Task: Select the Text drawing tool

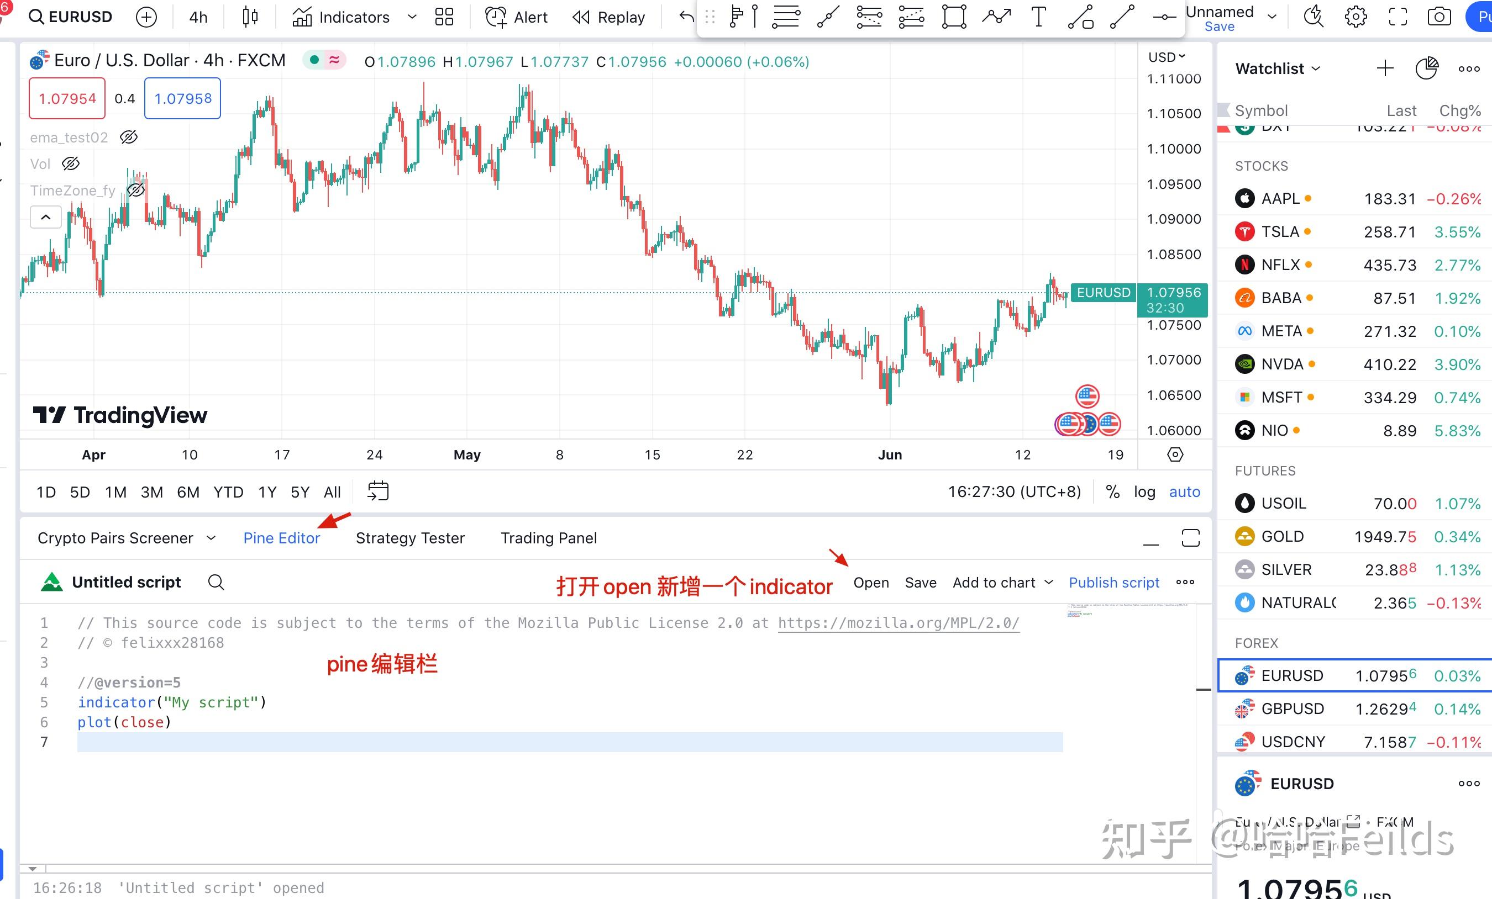Action: click(1039, 17)
